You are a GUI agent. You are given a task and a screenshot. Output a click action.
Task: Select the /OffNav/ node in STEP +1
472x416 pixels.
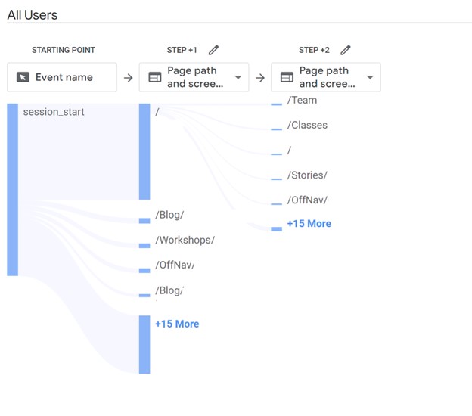[x=175, y=265]
